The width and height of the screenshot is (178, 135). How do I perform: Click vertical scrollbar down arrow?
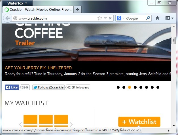click(174, 126)
